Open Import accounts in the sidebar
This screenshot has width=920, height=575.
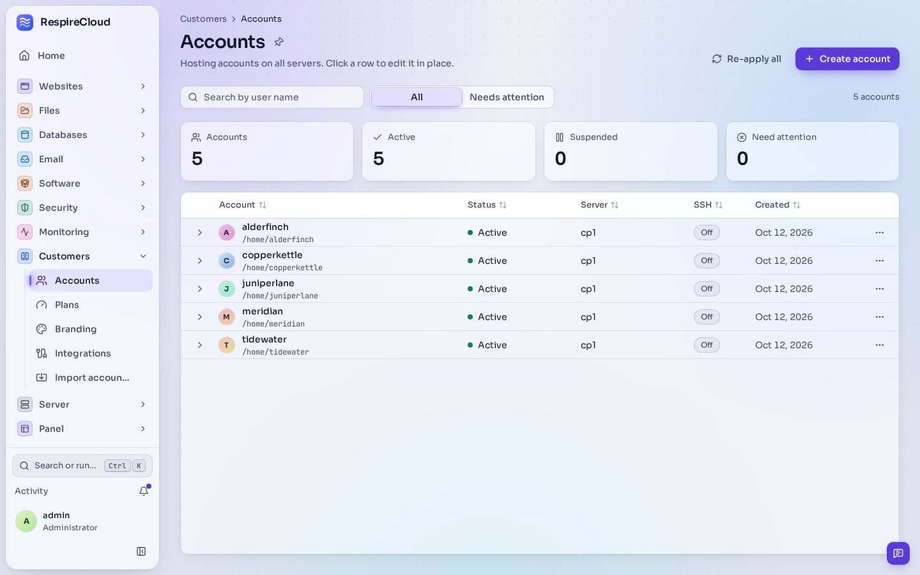(89, 378)
